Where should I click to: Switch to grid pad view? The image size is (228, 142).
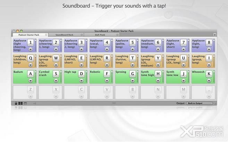pos(20,103)
